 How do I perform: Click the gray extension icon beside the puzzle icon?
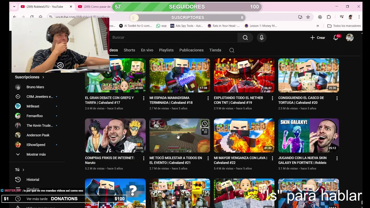[320, 17]
